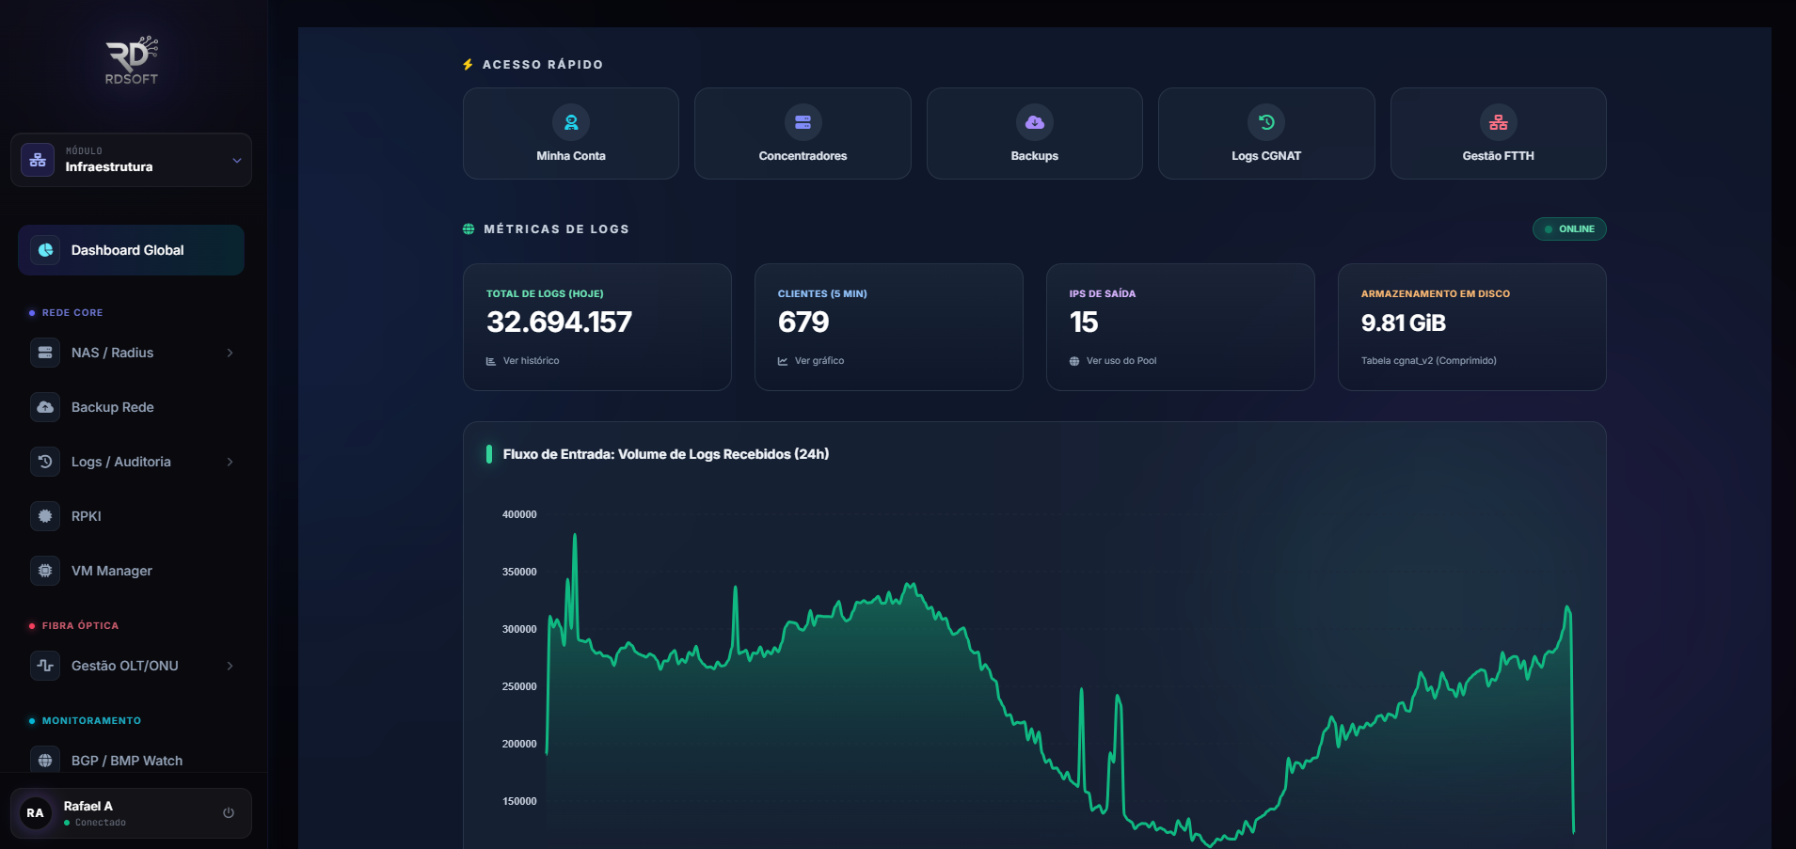1796x849 pixels.
Task: Toggle the ONLINE status badge
Action: point(1569,228)
